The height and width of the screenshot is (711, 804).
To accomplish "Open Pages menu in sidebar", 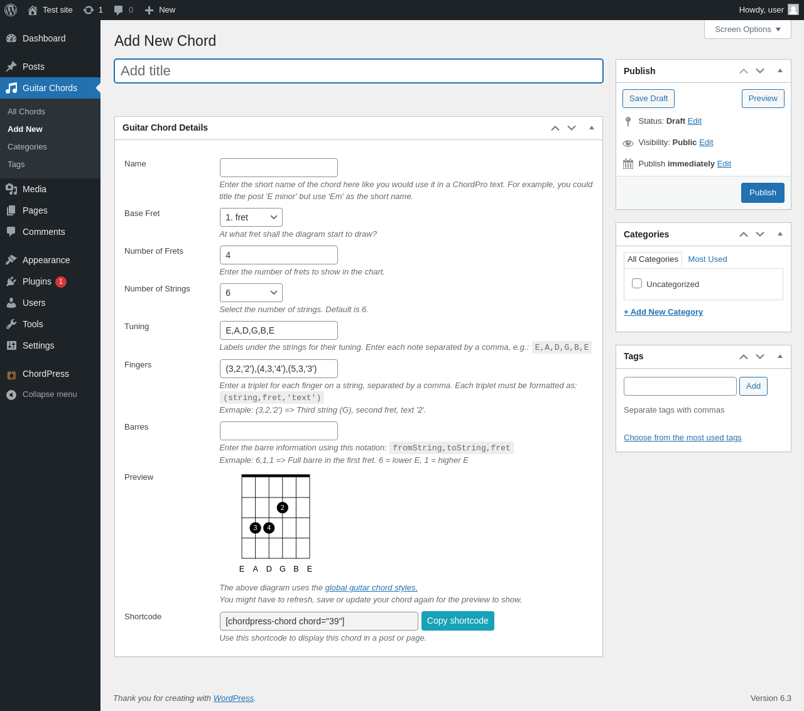I will coord(50,210).
